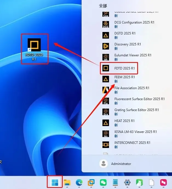
Task: Click the Fluorescent Surface Editor icon
Action: (106, 101)
